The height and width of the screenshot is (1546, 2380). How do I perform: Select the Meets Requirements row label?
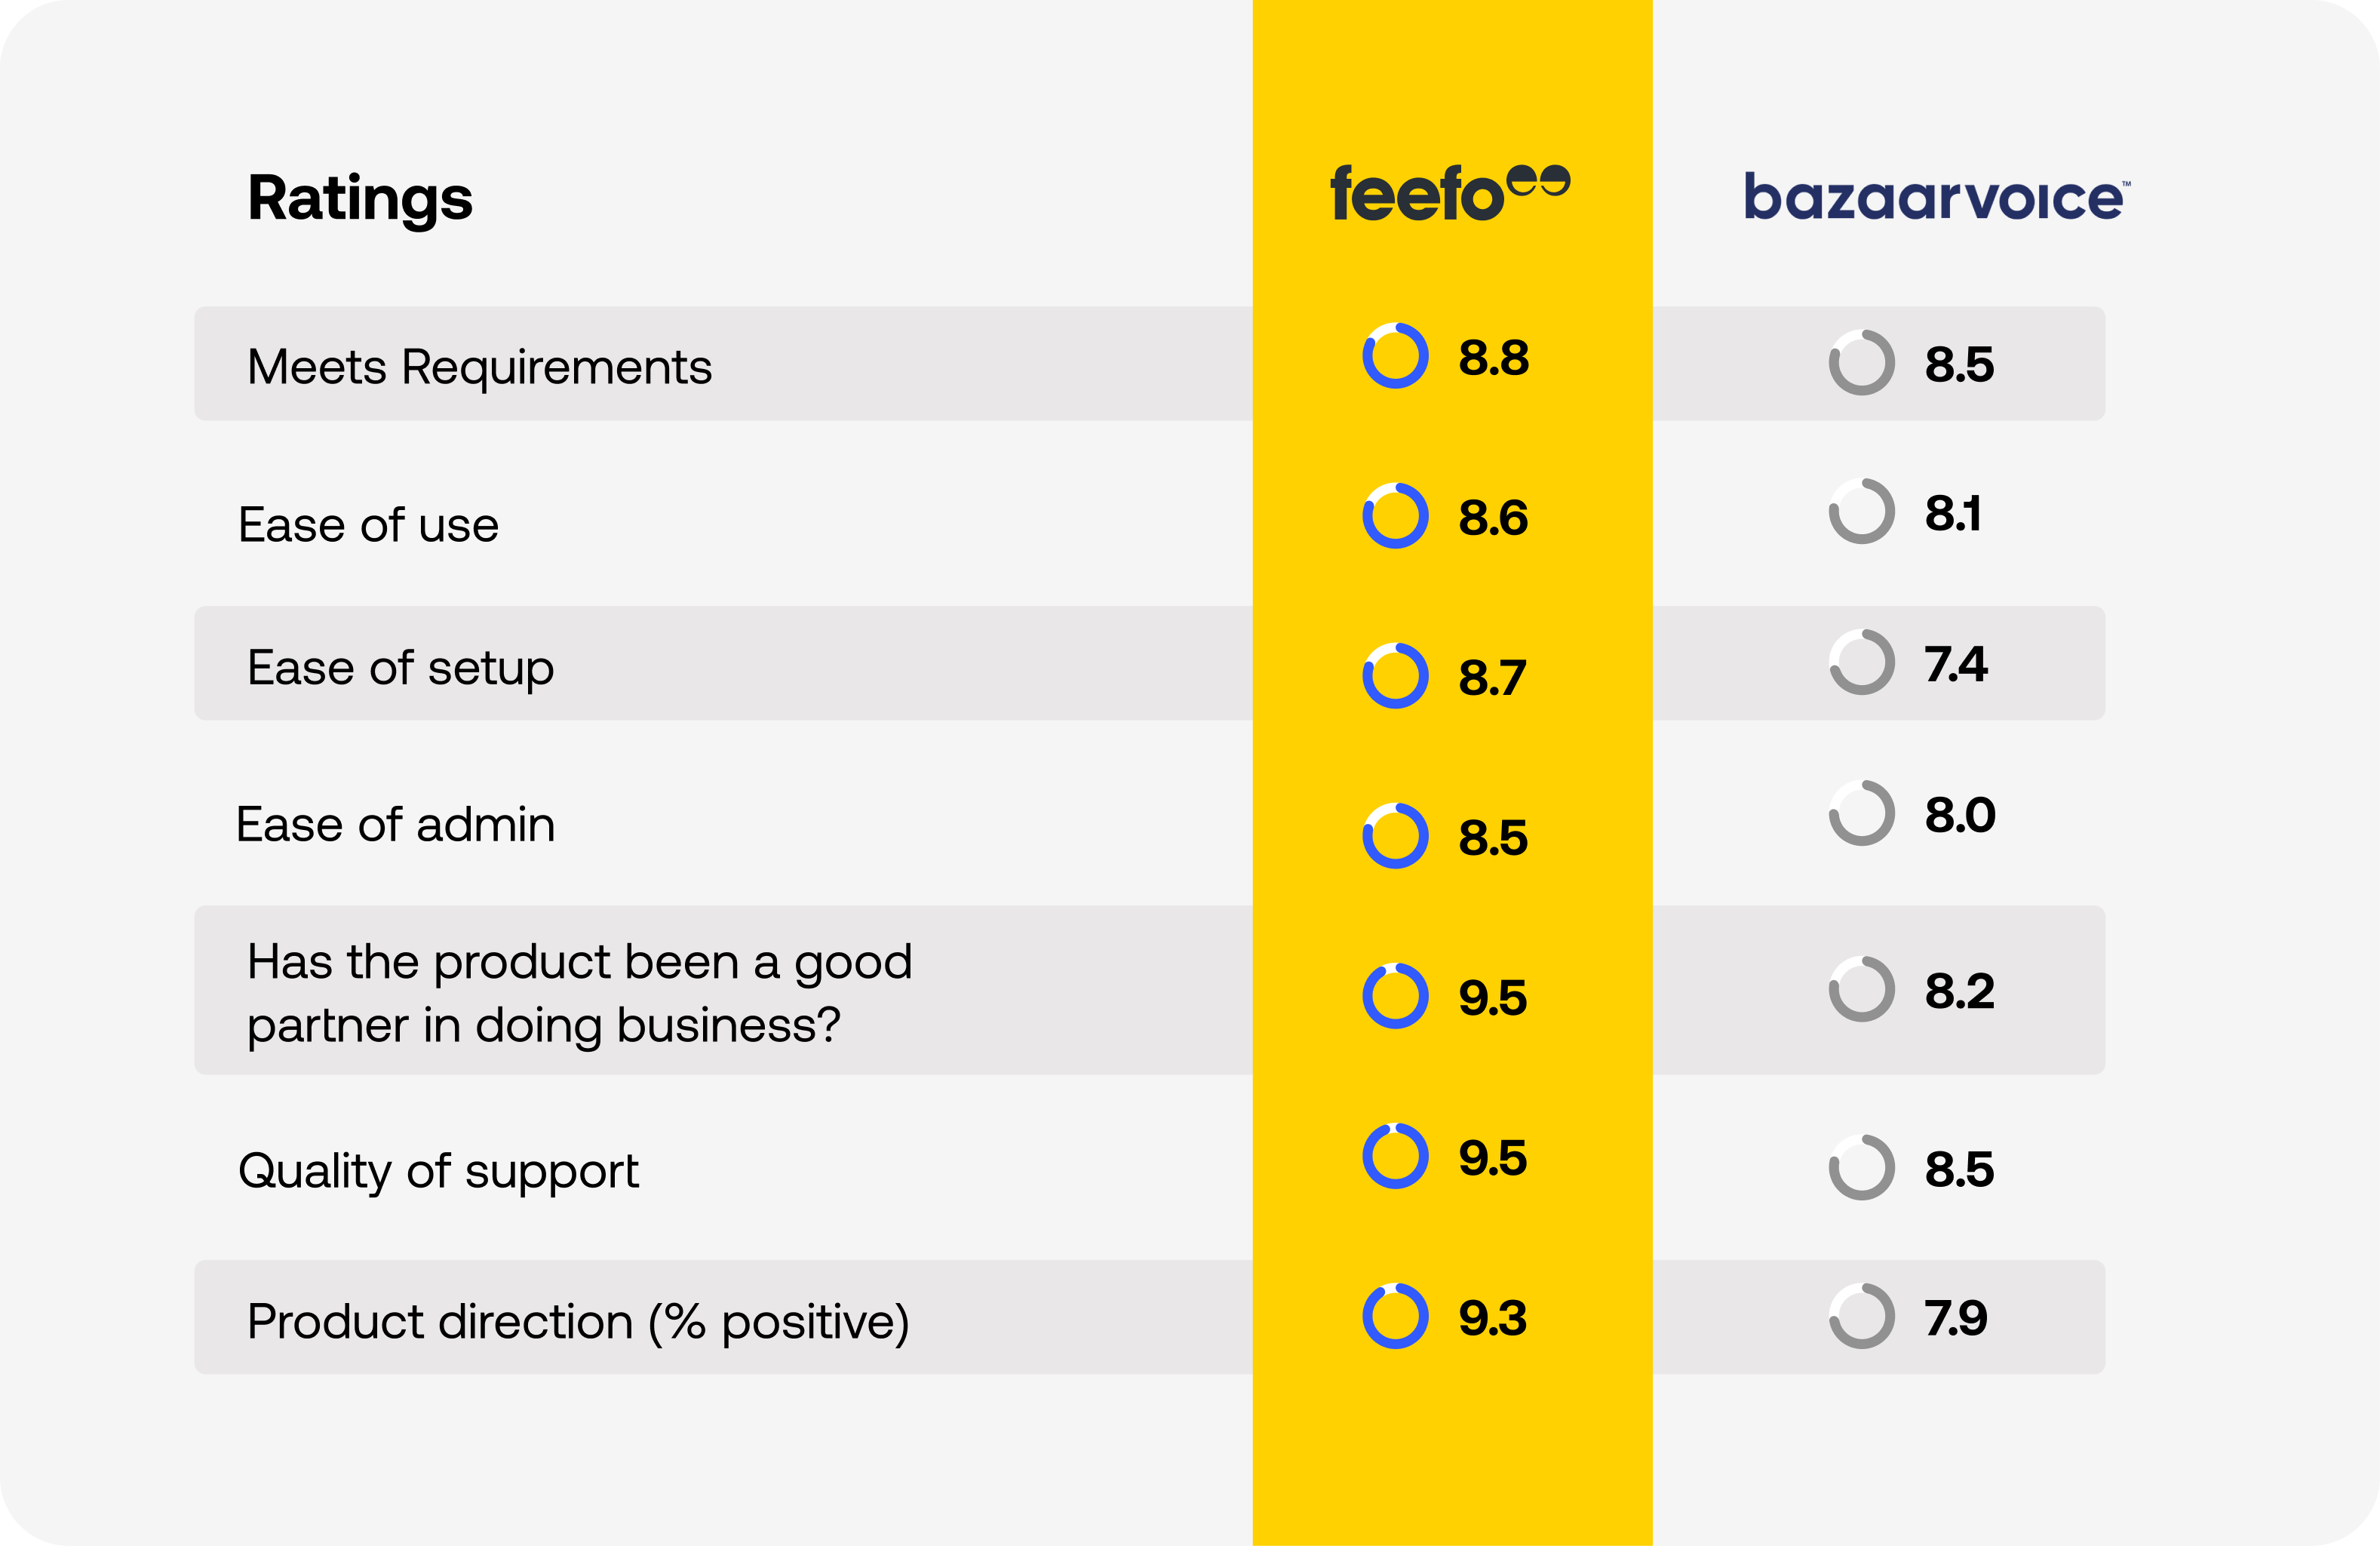click(479, 367)
